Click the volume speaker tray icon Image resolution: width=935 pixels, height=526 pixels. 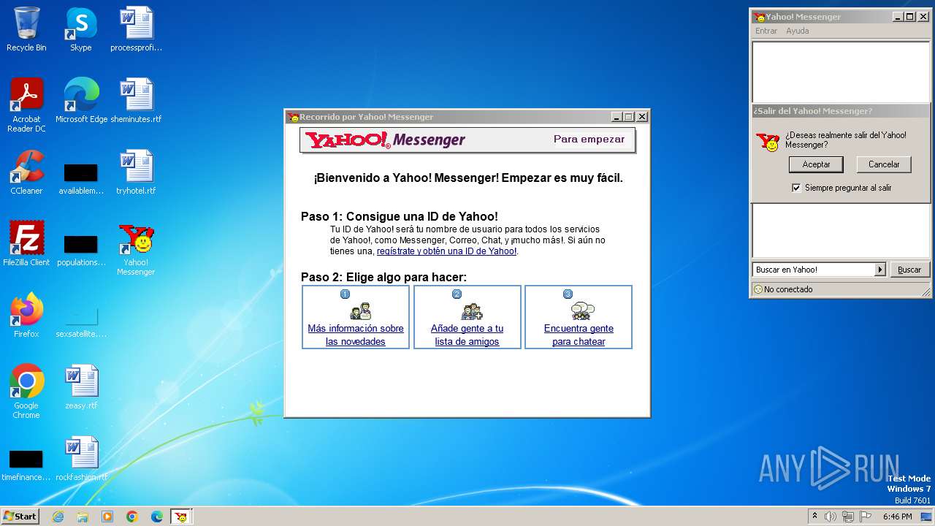click(830, 517)
